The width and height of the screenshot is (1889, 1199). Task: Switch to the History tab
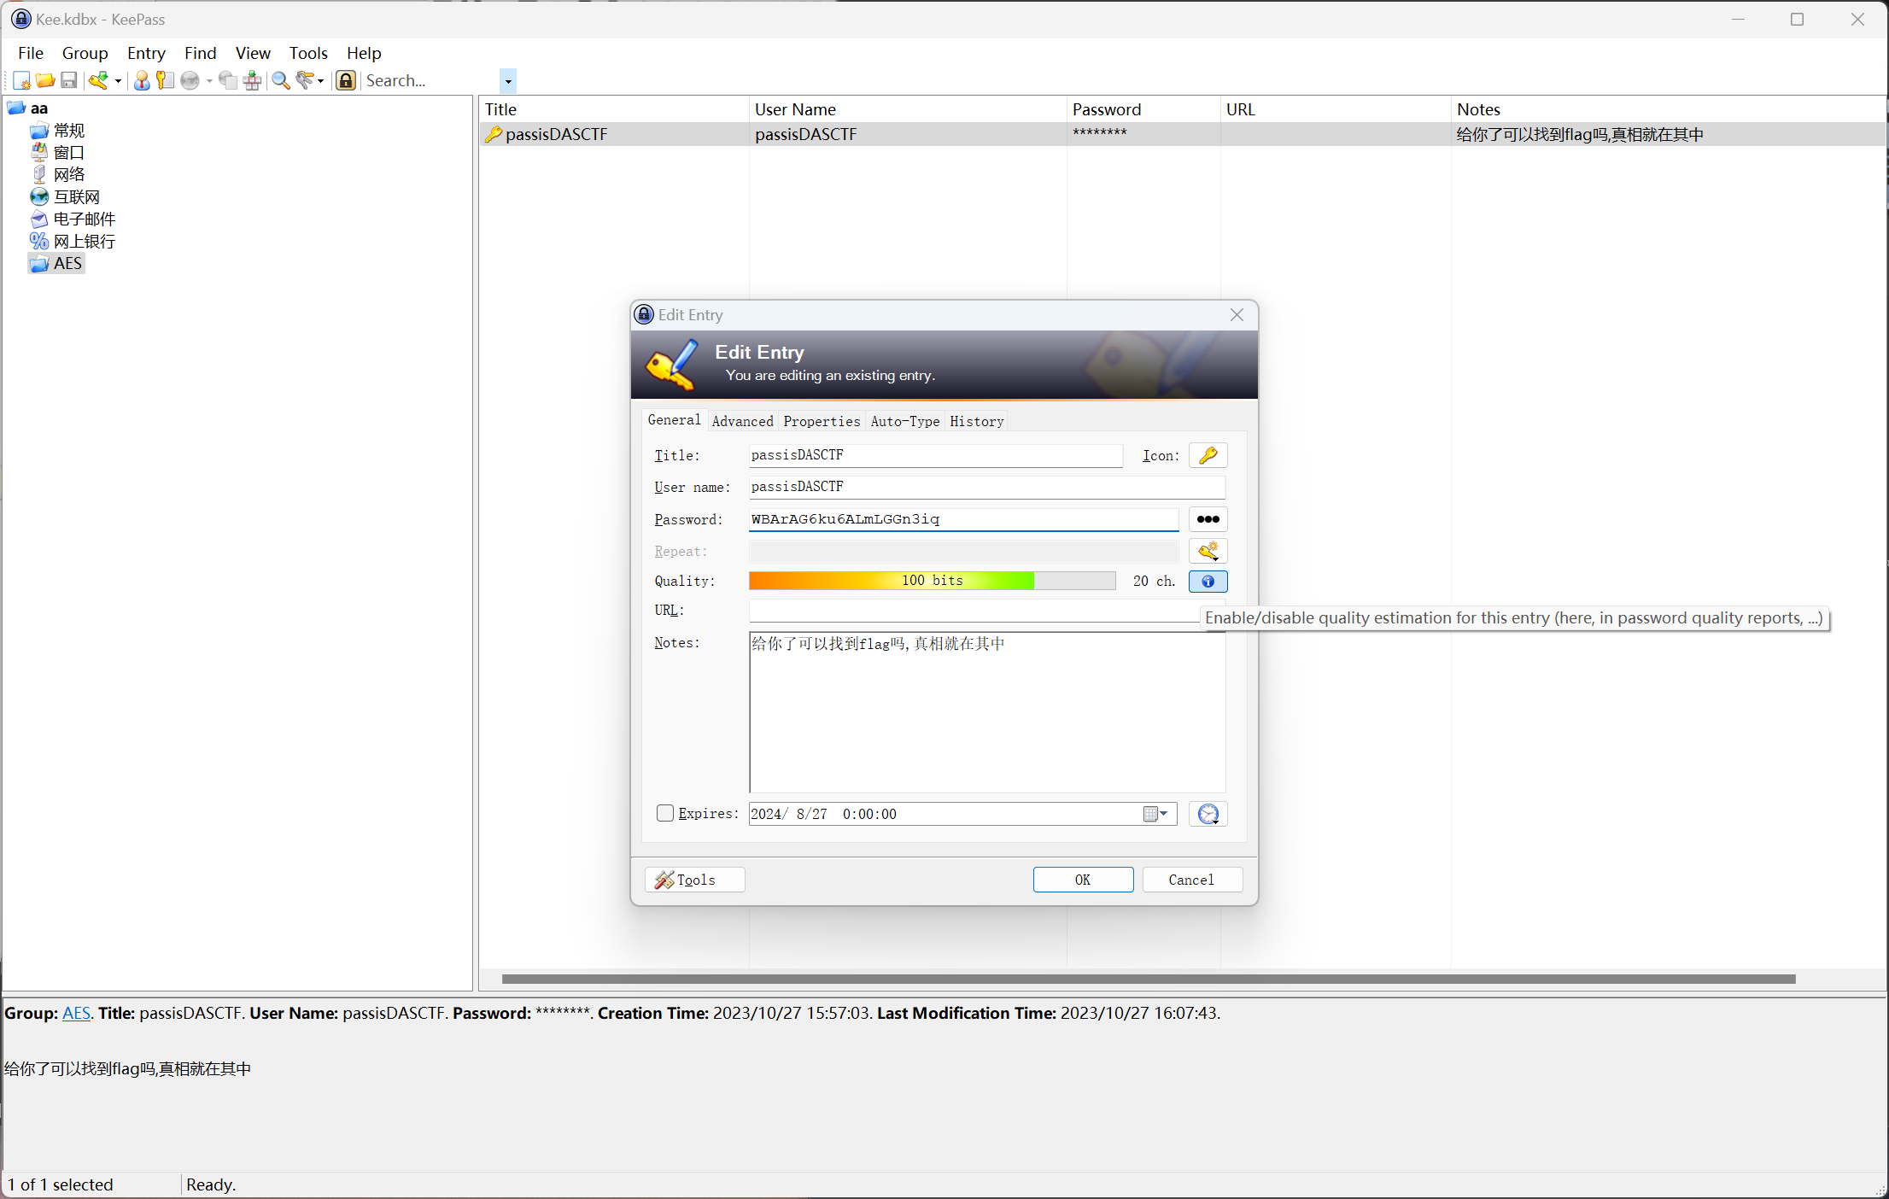click(x=976, y=421)
